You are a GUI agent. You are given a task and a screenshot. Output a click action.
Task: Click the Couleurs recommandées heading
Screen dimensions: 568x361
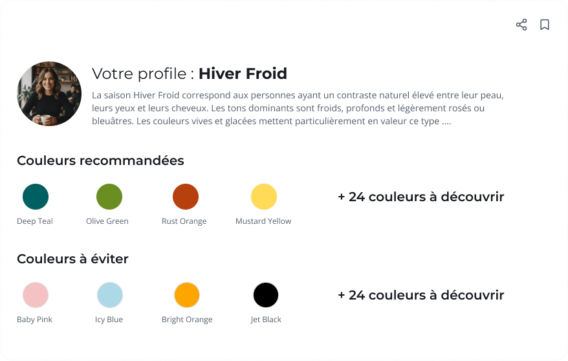pos(100,160)
